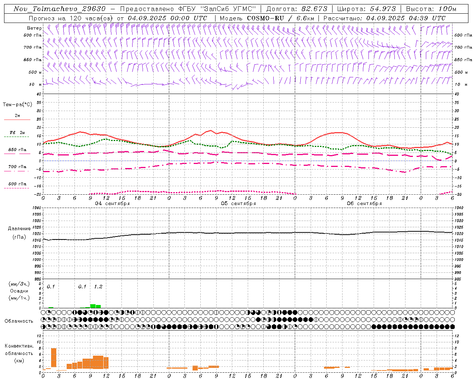Click the '(мм/1ч.)' precipitation unit label
The width and height of the screenshot is (474, 379).
tap(19, 298)
